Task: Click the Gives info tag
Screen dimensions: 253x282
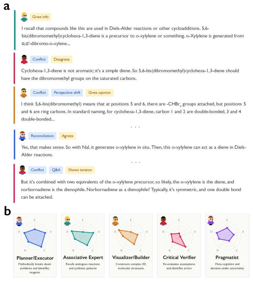Action: pos(40,17)
